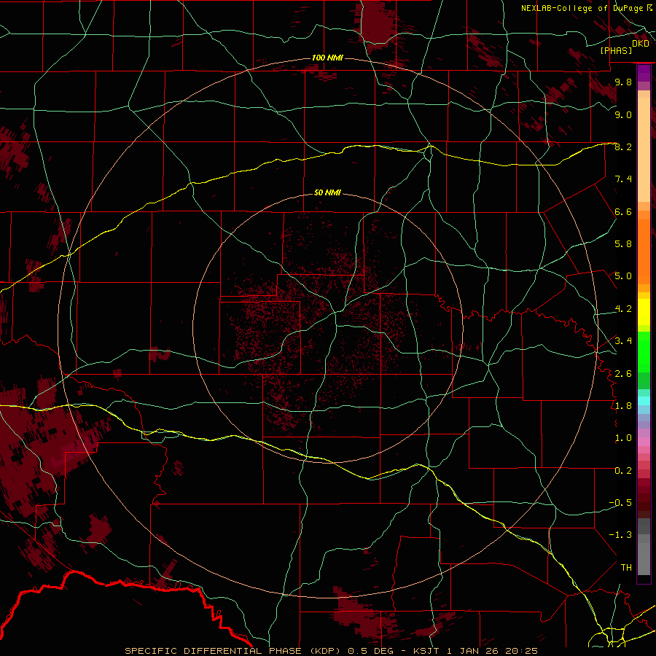Click the 9.0 color scale value
The width and height of the screenshot is (656, 656).
[623, 114]
